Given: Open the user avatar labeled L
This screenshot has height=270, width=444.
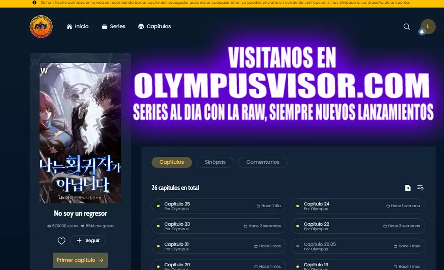Looking at the screenshot, I should pyautogui.click(x=428, y=26).
